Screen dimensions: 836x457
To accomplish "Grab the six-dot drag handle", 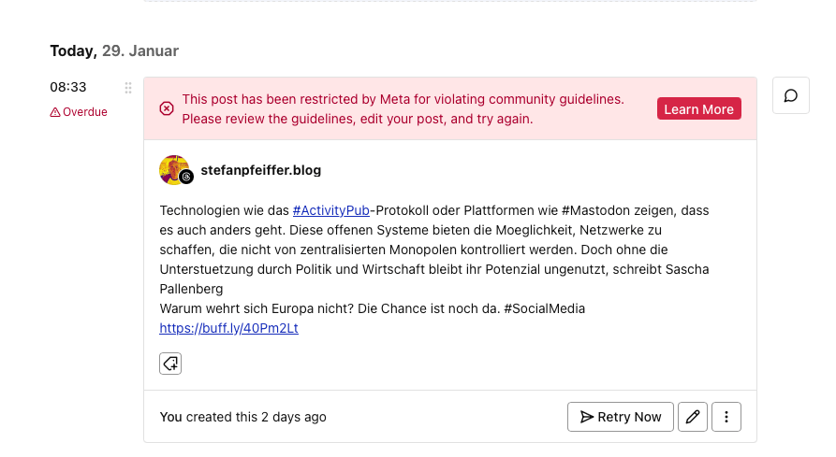I will click(128, 88).
